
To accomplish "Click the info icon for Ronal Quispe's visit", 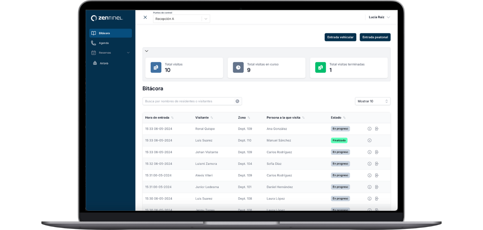I will [369, 129].
